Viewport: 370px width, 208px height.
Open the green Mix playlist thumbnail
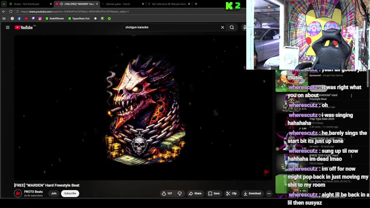(292, 184)
